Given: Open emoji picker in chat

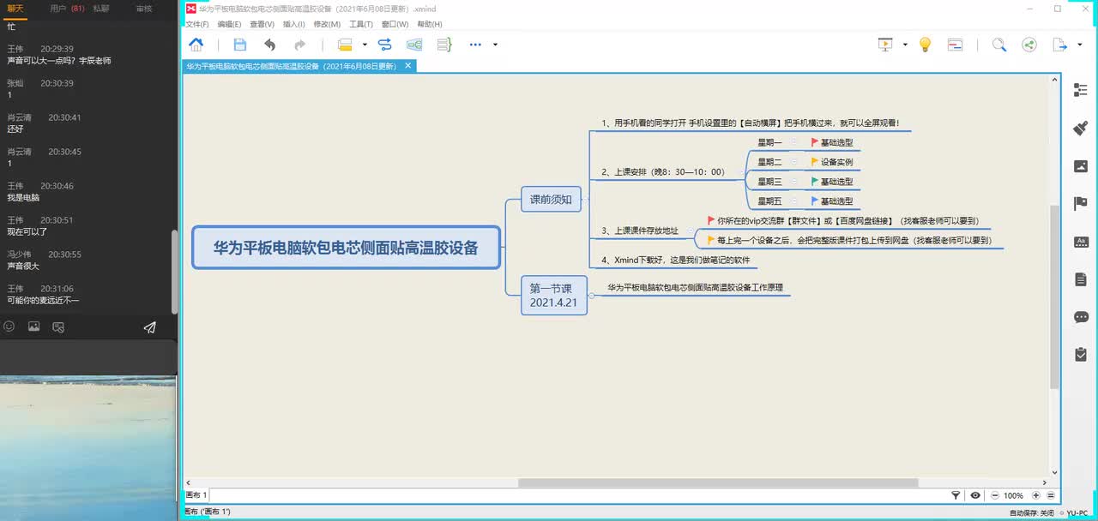Looking at the screenshot, I should 9,326.
